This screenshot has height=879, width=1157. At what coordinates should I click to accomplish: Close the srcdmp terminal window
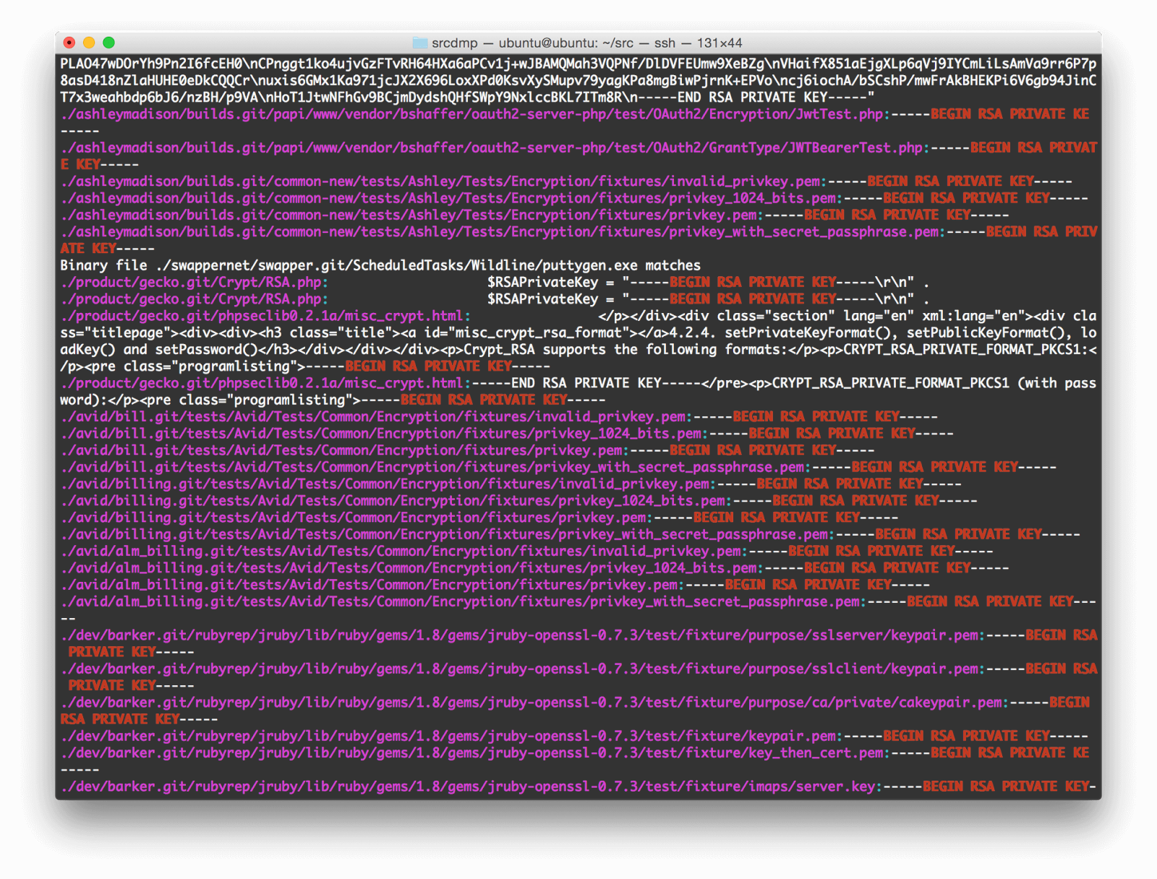[x=69, y=43]
